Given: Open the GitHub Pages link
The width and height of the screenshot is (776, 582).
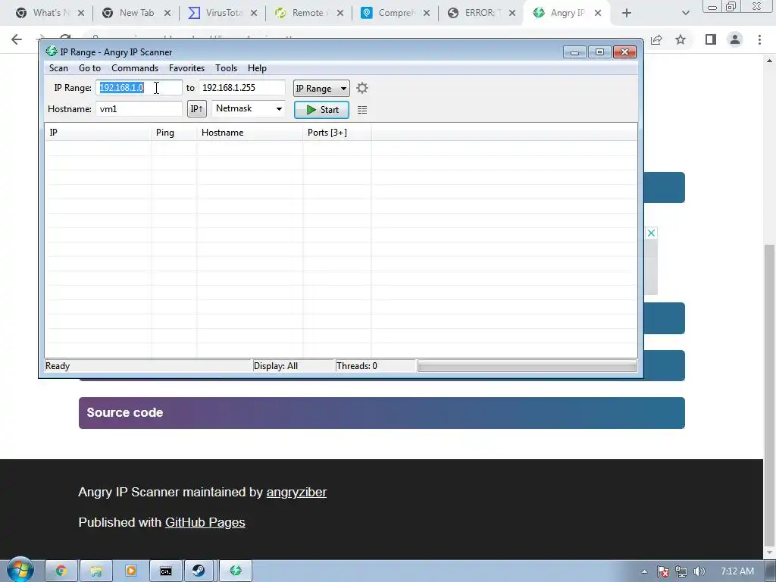Looking at the screenshot, I should pyautogui.click(x=205, y=523).
